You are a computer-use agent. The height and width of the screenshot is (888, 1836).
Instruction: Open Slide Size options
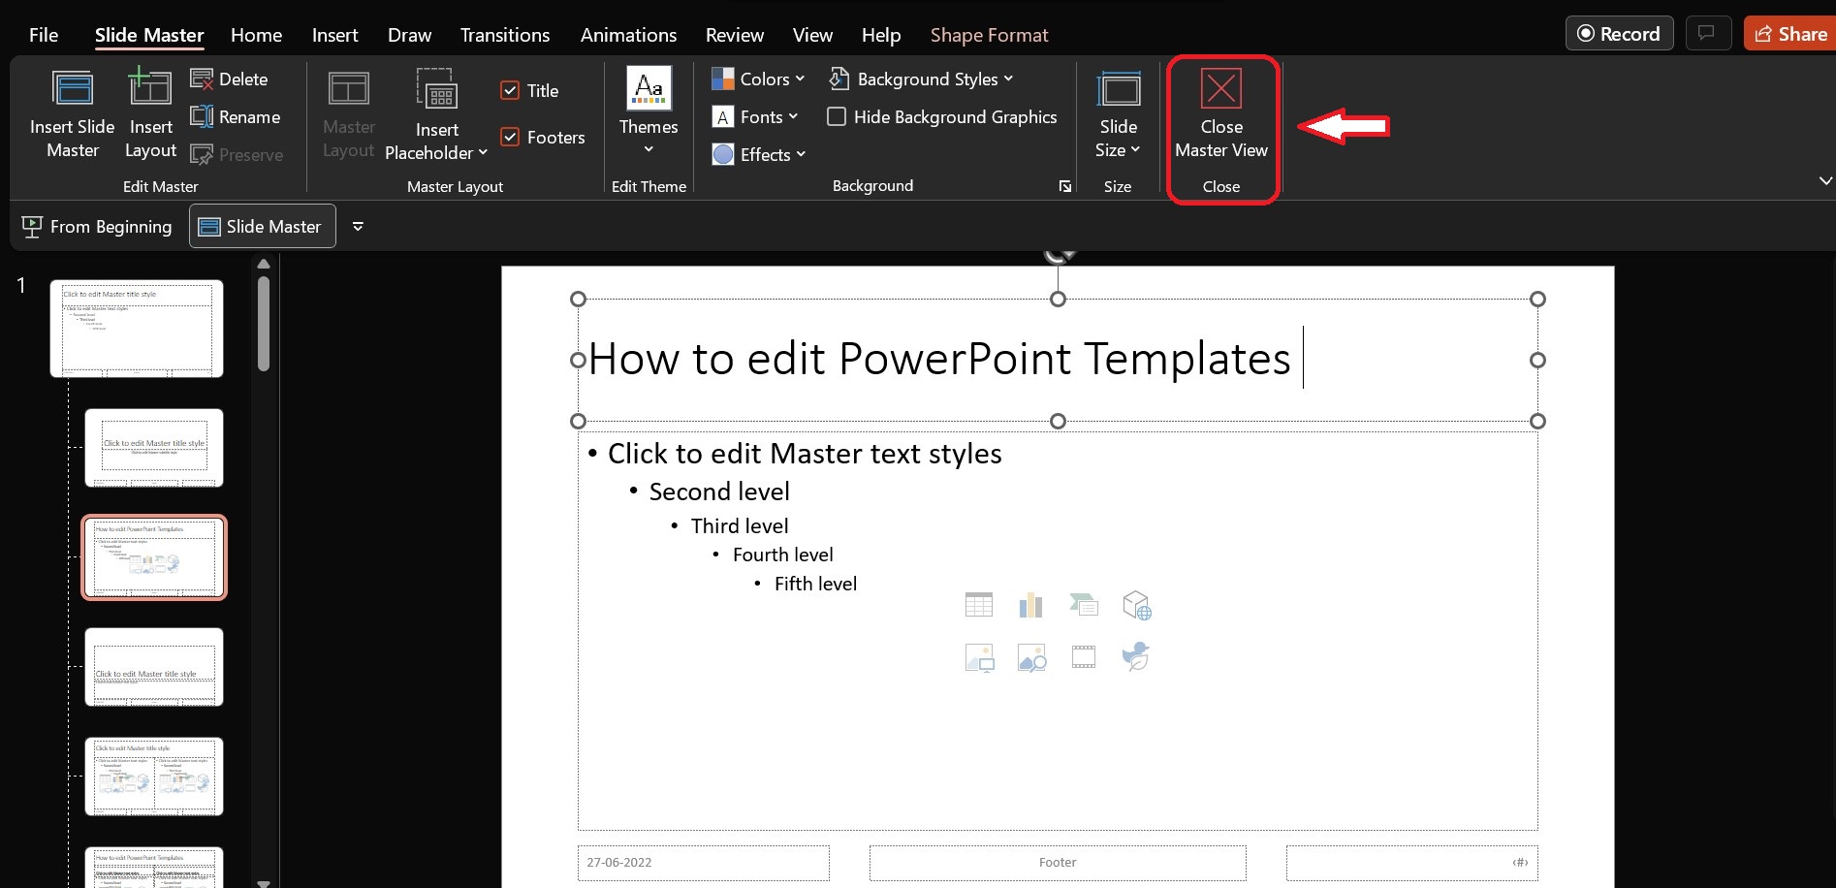[x=1119, y=114]
